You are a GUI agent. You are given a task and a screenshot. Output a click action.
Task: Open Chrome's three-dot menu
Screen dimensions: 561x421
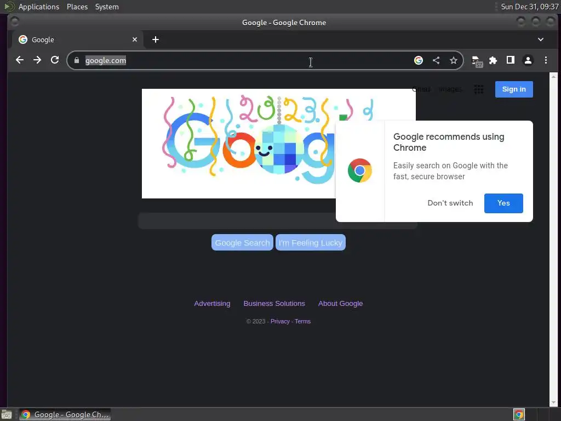[x=546, y=60]
